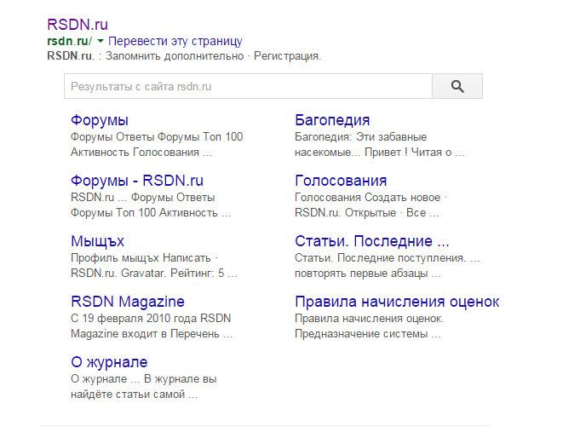This screenshot has height=438, width=580.
Task: Click snippet 'Багопедия: Эти забавные'
Action: click(x=360, y=137)
